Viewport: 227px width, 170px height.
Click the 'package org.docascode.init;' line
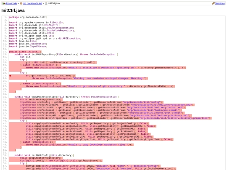point(28,17)
